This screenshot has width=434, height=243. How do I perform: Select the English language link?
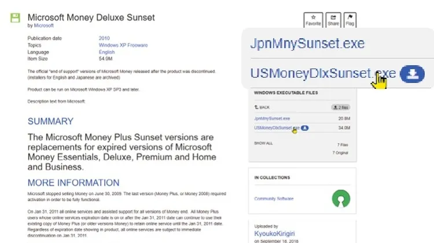click(x=106, y=52)
